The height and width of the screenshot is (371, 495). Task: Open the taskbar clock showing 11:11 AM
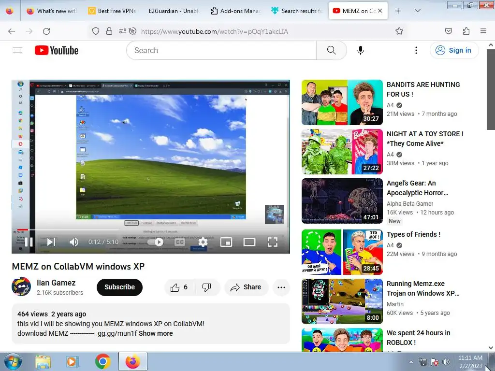470,362
